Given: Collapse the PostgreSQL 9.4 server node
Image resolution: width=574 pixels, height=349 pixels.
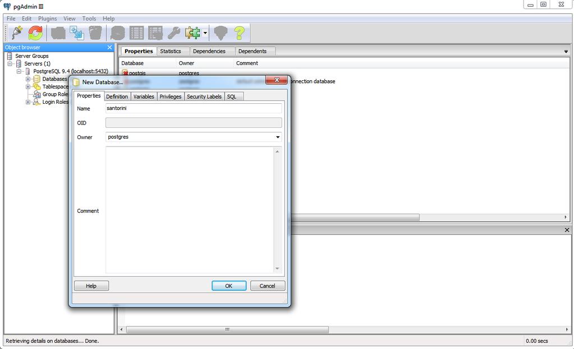Looking at the screenshot, I should (19, 71).
